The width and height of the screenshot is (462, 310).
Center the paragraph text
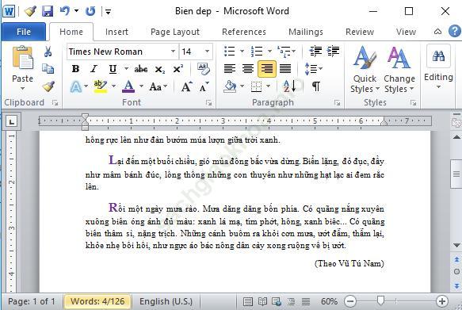coord(248,69)
